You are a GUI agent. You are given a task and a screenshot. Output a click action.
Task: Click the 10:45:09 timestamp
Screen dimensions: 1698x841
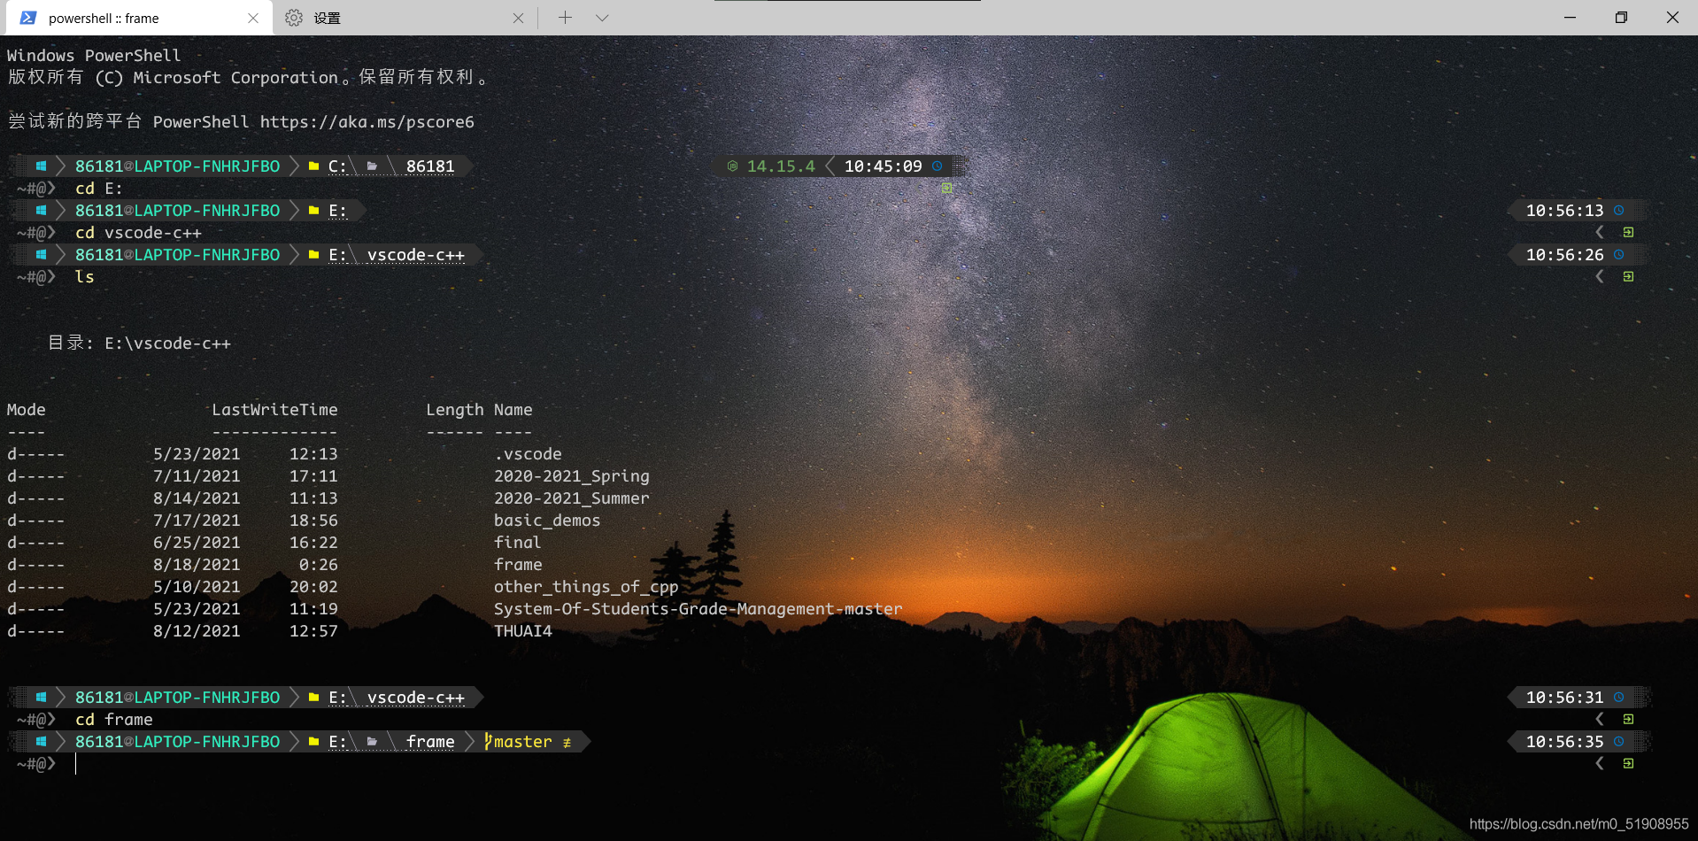click(x=883, y=166)
